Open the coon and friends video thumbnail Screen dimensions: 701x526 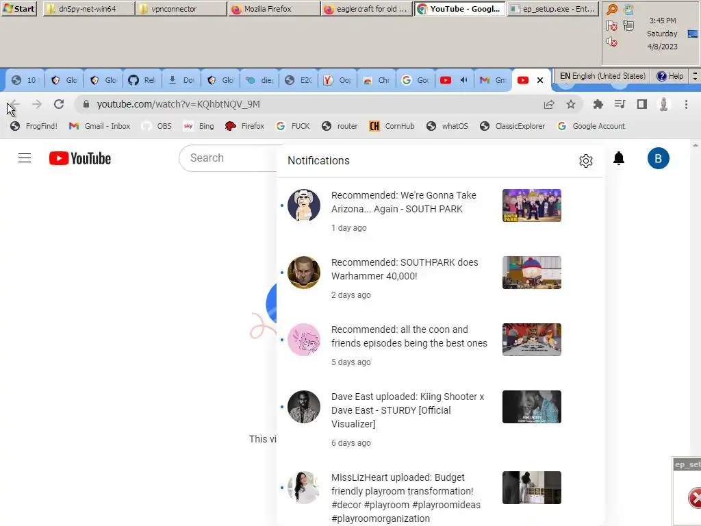tap(531, 340)
